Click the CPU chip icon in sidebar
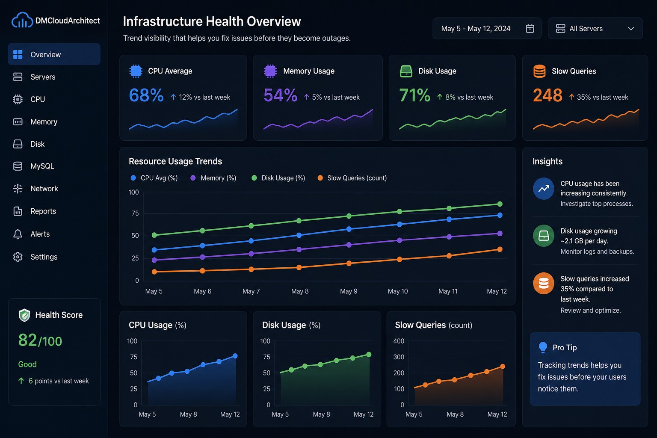 18,99
